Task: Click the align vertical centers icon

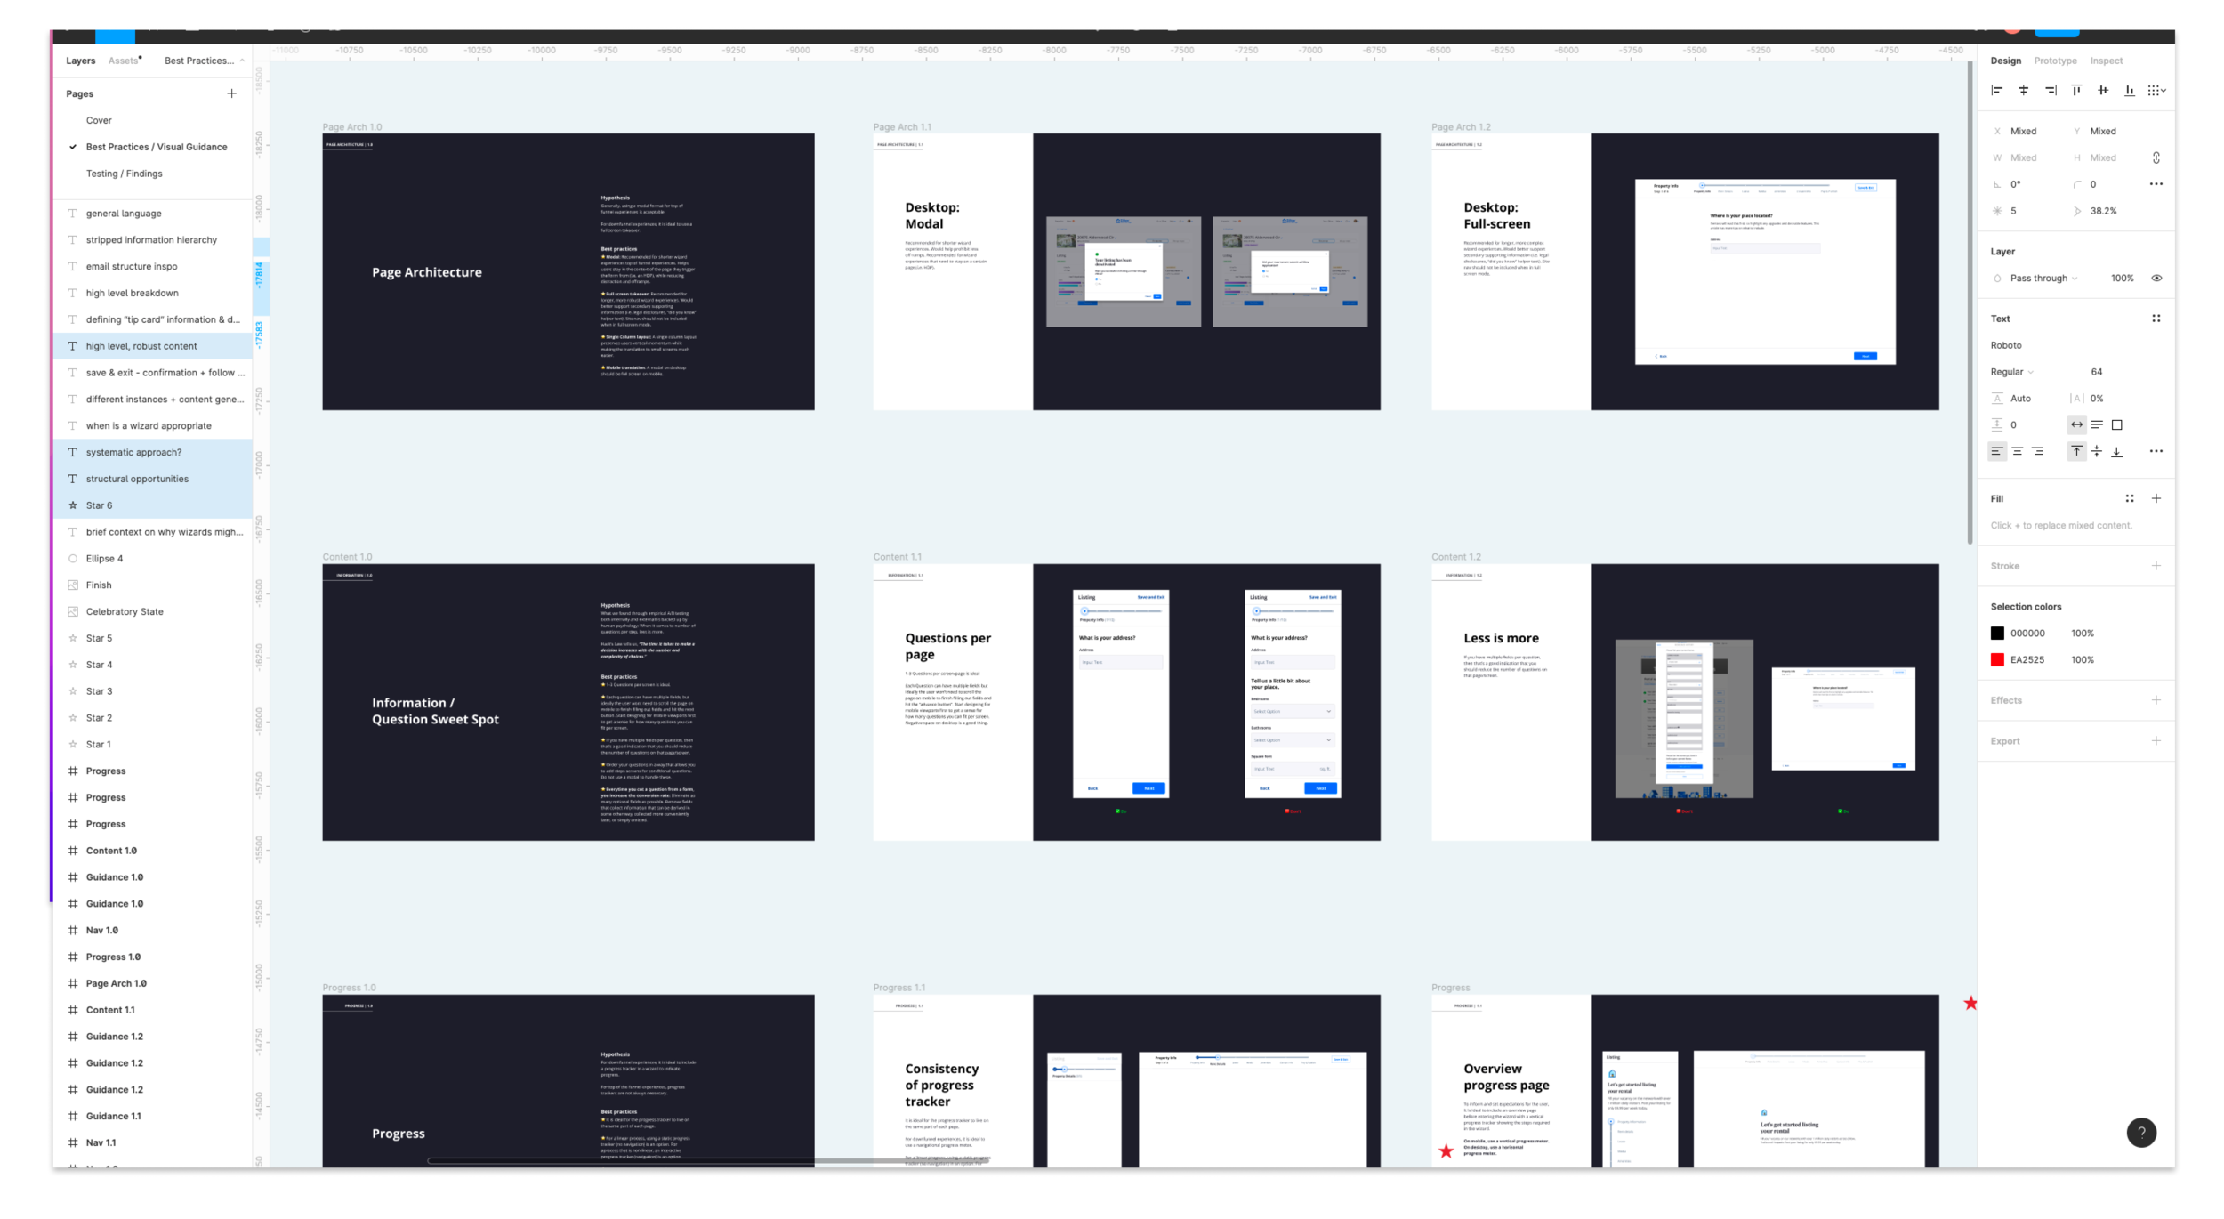Action: [2103, 90]
